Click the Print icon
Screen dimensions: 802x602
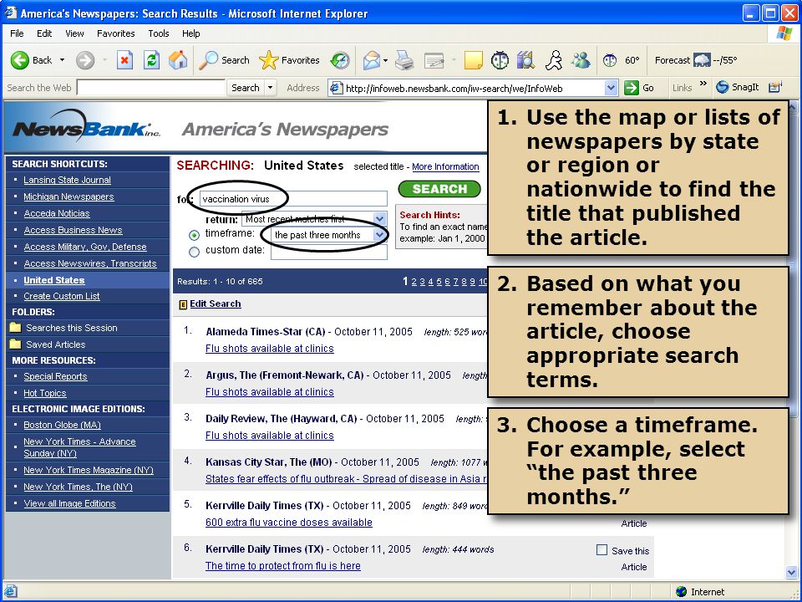[404, 60]
